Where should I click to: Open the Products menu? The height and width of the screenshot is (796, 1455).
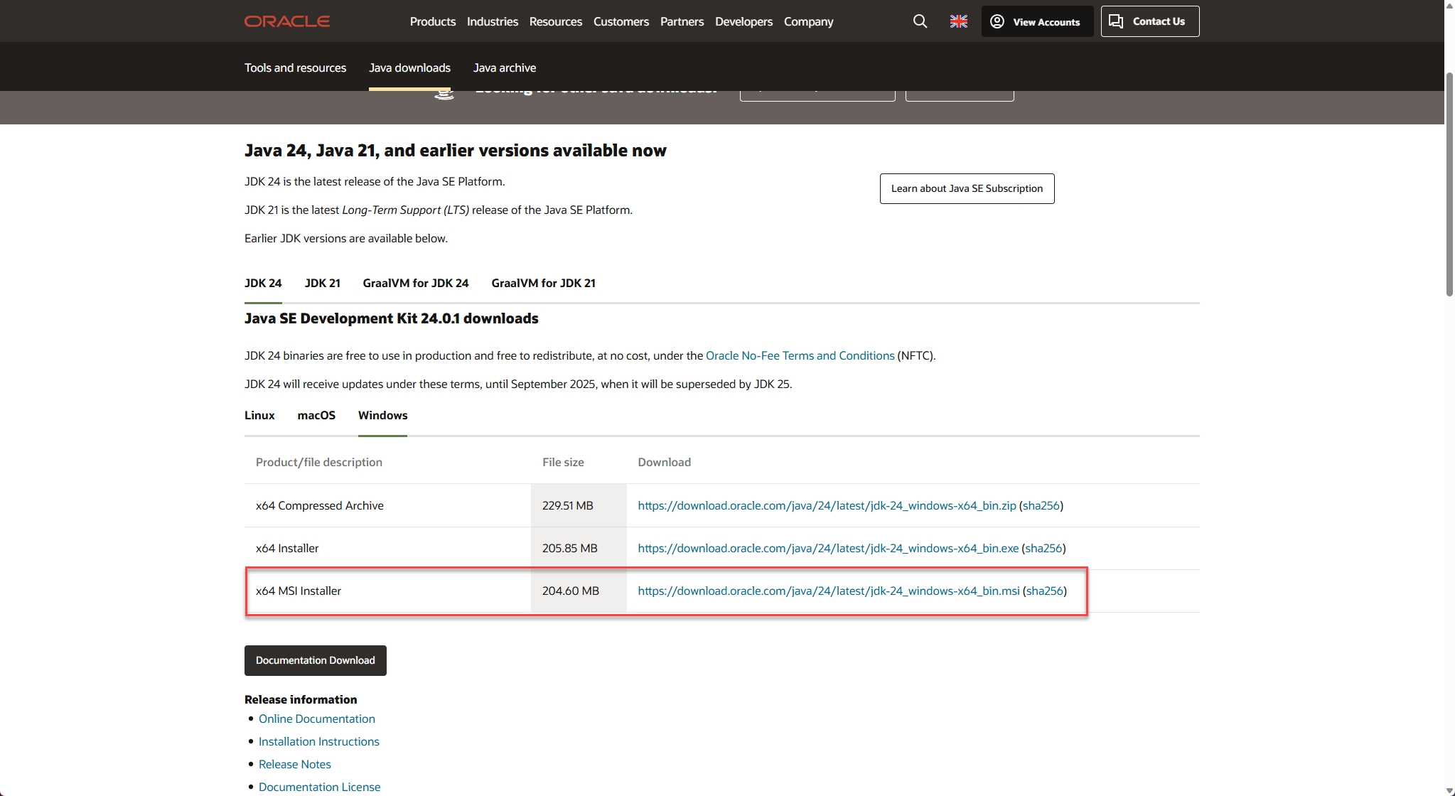click(x=432, y=21)
